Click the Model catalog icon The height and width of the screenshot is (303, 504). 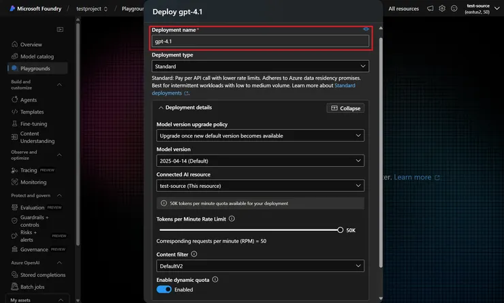pyautogui.click(x=14, y=57)
